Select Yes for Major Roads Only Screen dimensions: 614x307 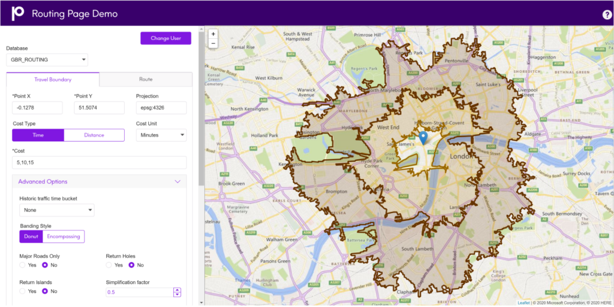(23, 265)
